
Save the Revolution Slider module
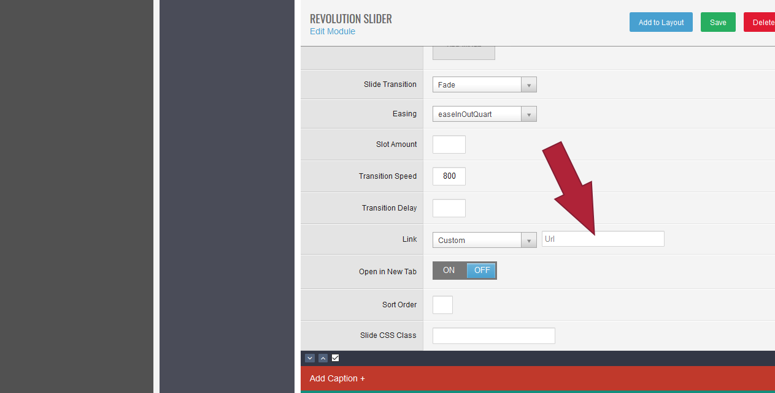[x=718, y=22]
